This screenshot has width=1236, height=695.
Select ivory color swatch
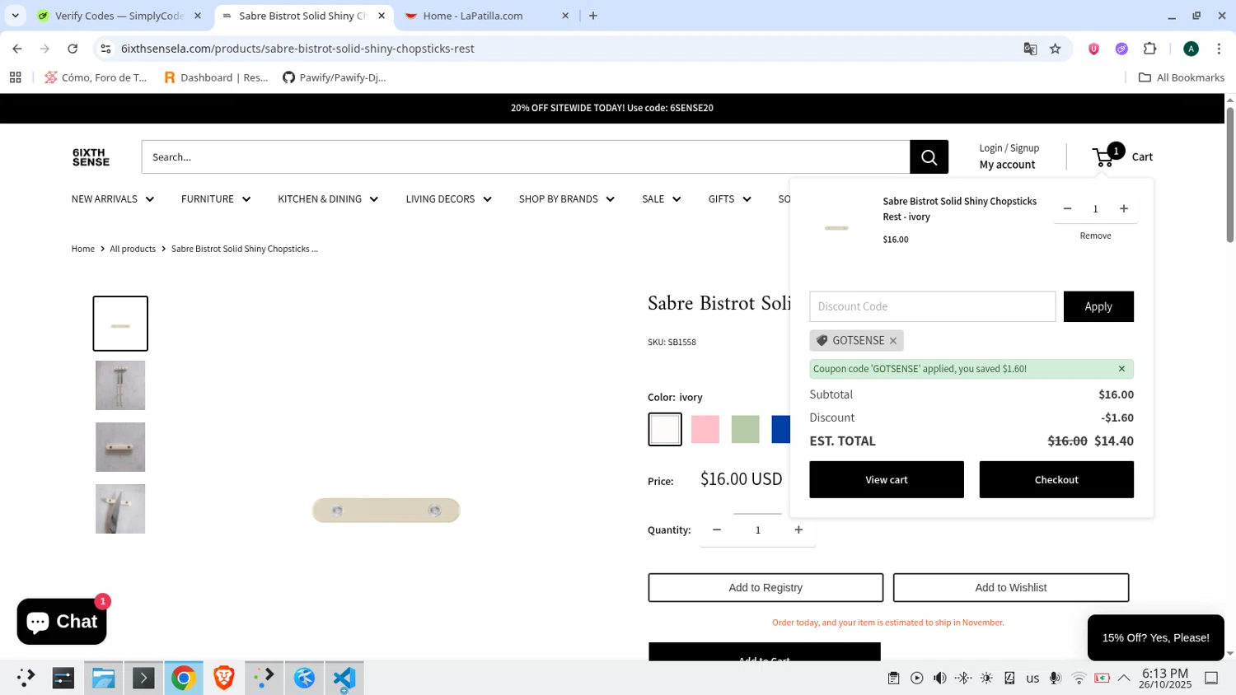click(x=665, y=430)
